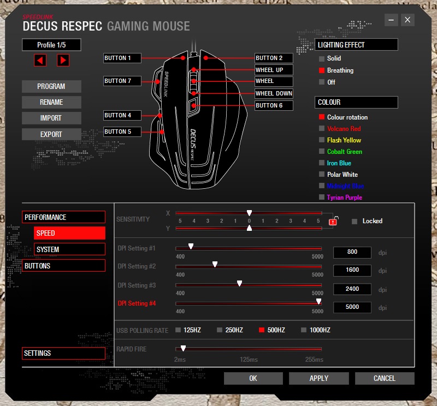
Task: Click the 2400 dpi value field
Action: [352, 289]
